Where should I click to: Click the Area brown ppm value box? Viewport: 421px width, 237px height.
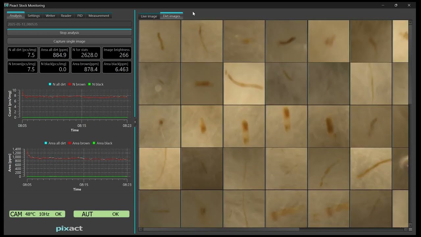tap(85, 67)
